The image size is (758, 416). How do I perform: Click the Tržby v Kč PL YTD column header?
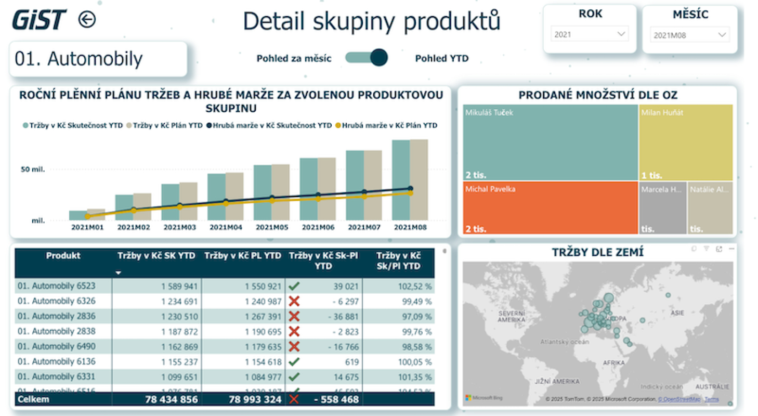[x=243, y=256]
